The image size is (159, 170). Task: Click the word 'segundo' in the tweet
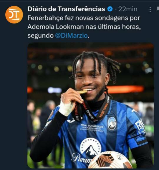tap(40, 36)
